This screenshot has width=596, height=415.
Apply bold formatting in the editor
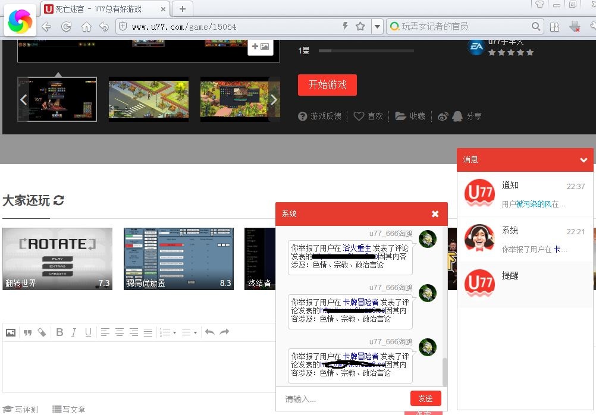pos(59,332)
